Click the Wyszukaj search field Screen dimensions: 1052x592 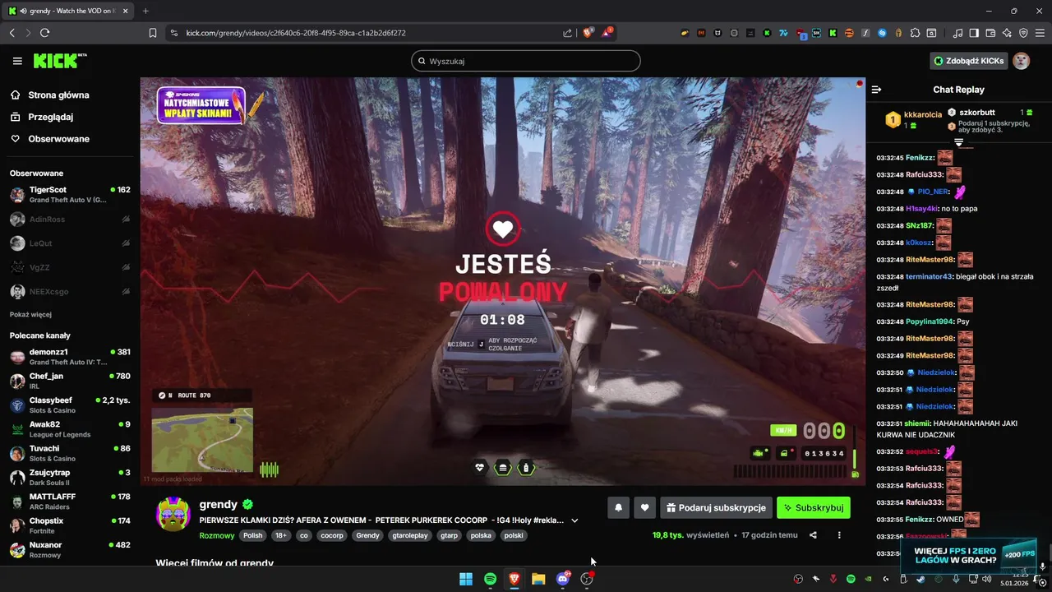click(x=526, y=61)
